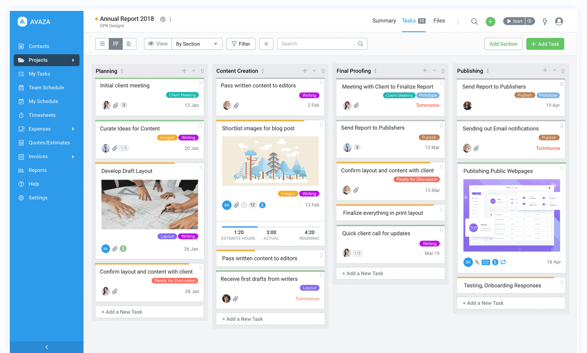Expand the double-chevron toolbar options

click(x=266, y=44)
